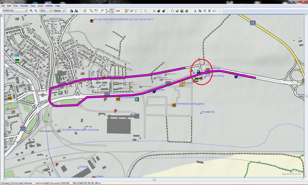Image resolution: width=308 pixels, height=185 pixels.
Task: Click the red-circled gas station map marker
Action: [x=198, y=72]
